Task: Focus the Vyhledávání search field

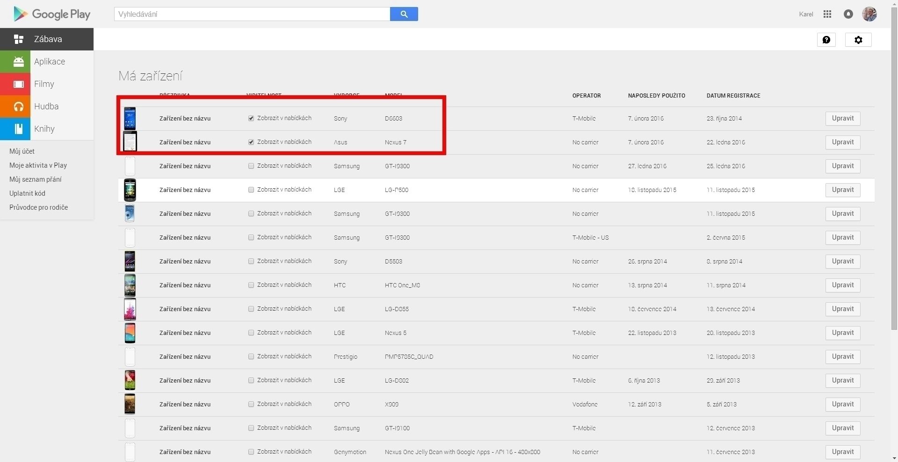Action: [252, 14]
